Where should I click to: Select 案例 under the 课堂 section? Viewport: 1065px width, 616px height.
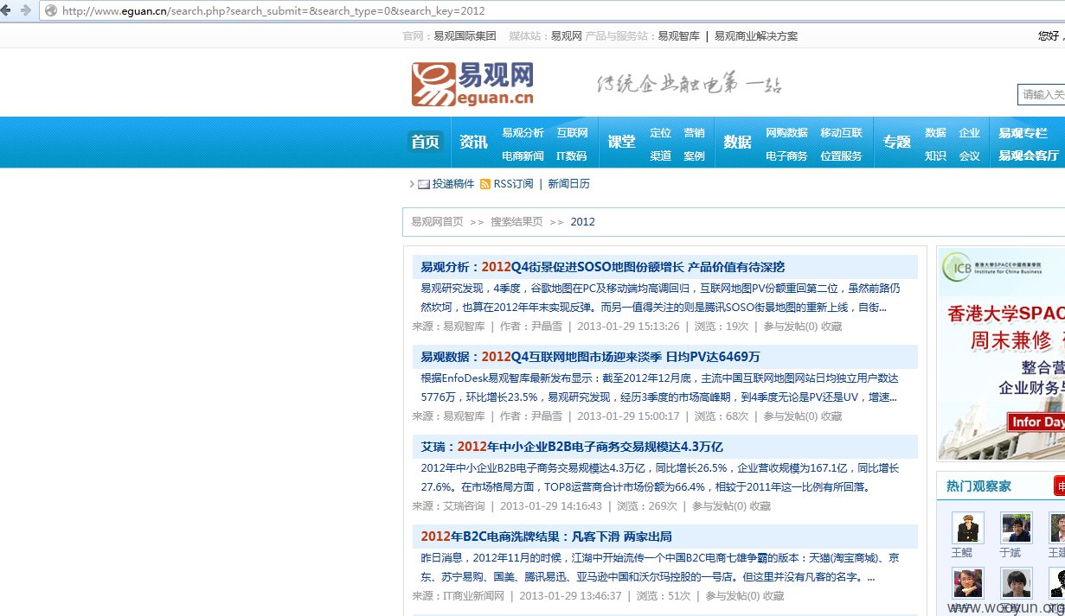694,156
